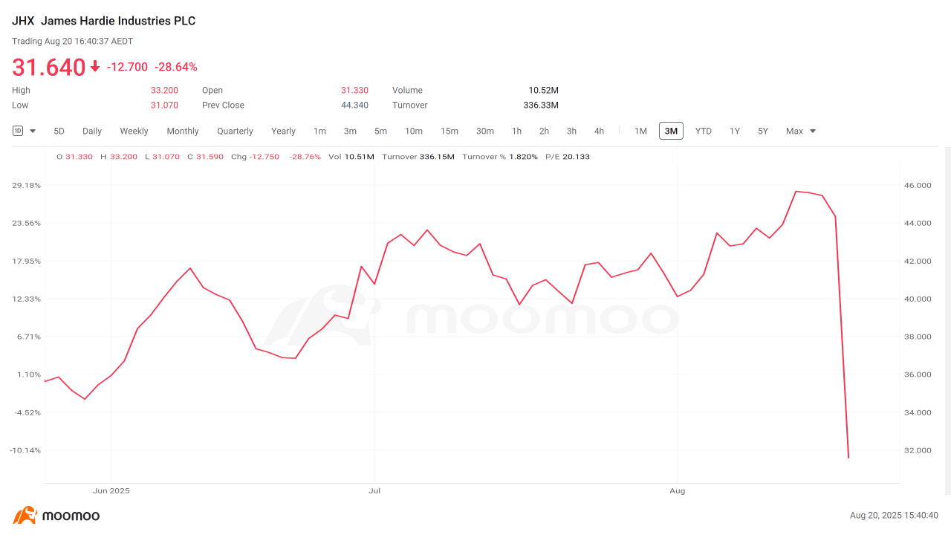Choose the 1Y range

(735, 131)
